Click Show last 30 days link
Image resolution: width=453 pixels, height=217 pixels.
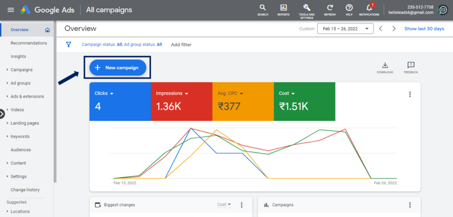(424, 29)
